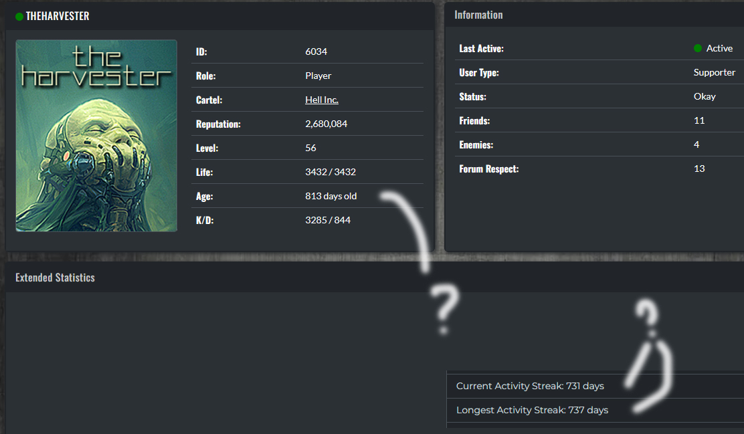Click the Extended Statistics header
This screenshot has height=434, width=744.
55,278
